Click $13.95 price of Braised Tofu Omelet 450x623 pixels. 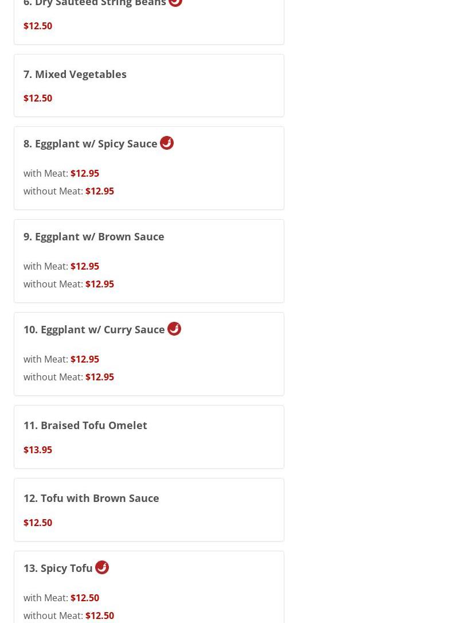coord(38,450)
